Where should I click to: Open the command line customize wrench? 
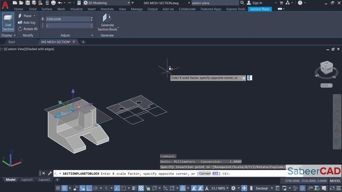[x=50, y=173]
